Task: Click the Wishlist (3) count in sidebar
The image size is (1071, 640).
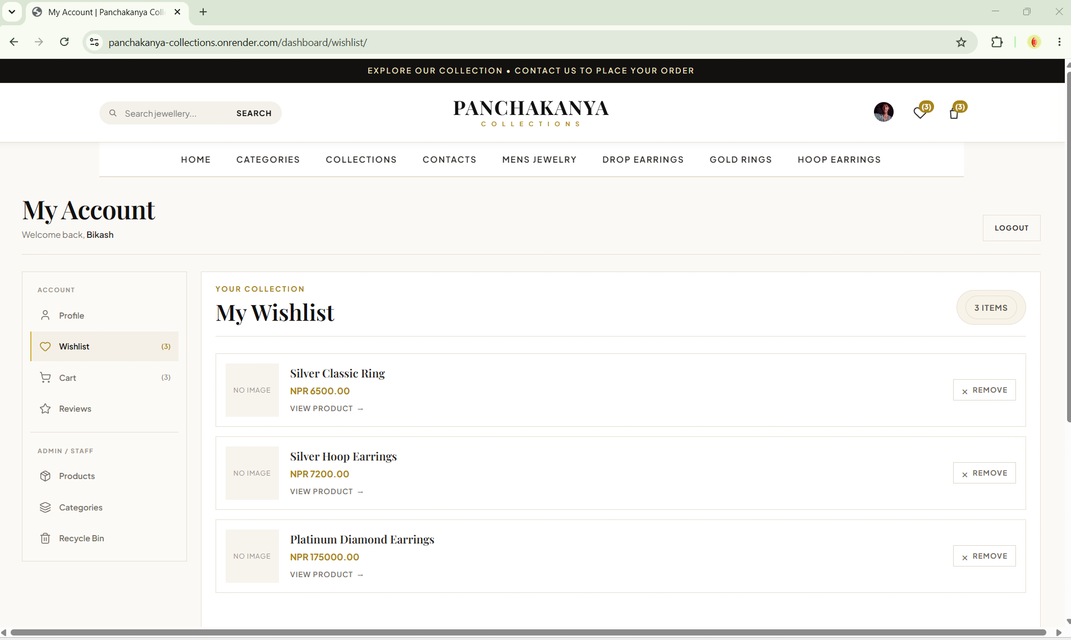Action: [x=166, y=347]
